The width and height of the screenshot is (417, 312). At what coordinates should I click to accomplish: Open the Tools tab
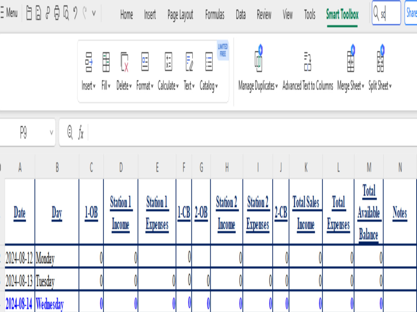[x=309, y=14]
